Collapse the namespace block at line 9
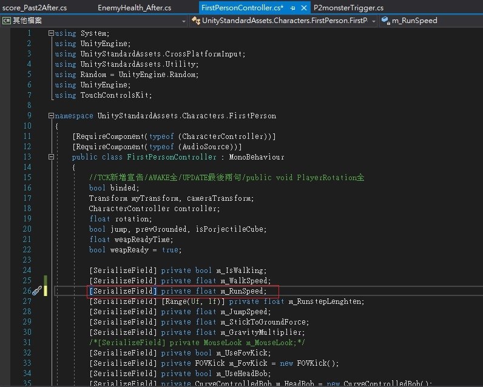483x387 pixels. 50,116
